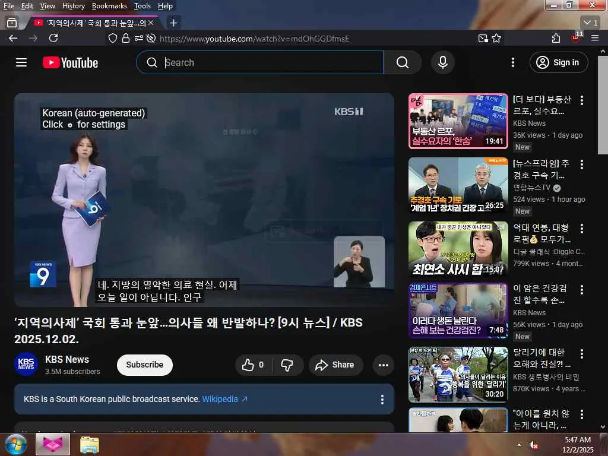
Task: Reload the current page
Action: pyautogui.click(x=53, y=38)
